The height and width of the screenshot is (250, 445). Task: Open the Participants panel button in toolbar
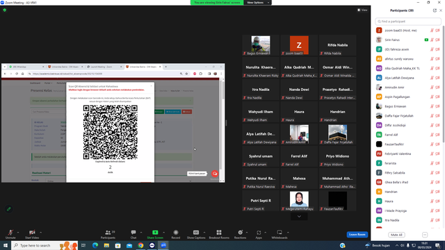pyautogui.click(x=108, y=235)
